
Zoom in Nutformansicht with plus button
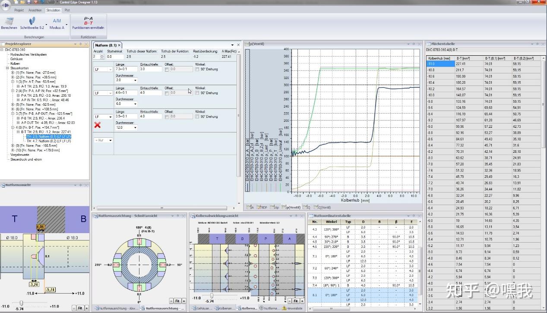[x=86, y=308]
